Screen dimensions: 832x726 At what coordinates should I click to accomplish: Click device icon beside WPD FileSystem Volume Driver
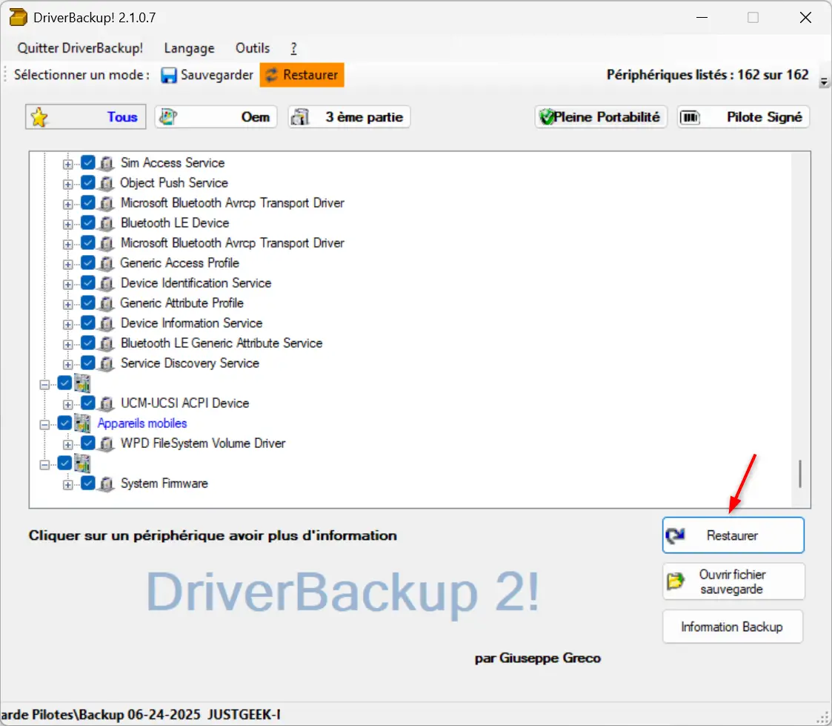(x=107, y=443)
